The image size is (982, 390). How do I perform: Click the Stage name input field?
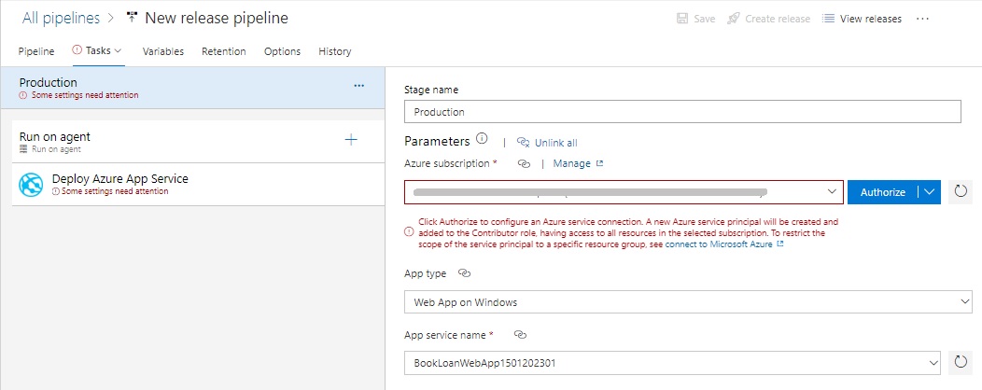[x=682, y=111]
